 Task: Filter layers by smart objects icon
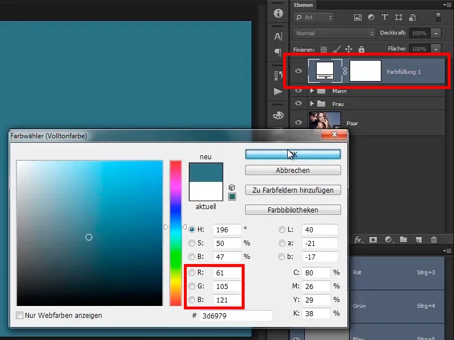(413, 18)
